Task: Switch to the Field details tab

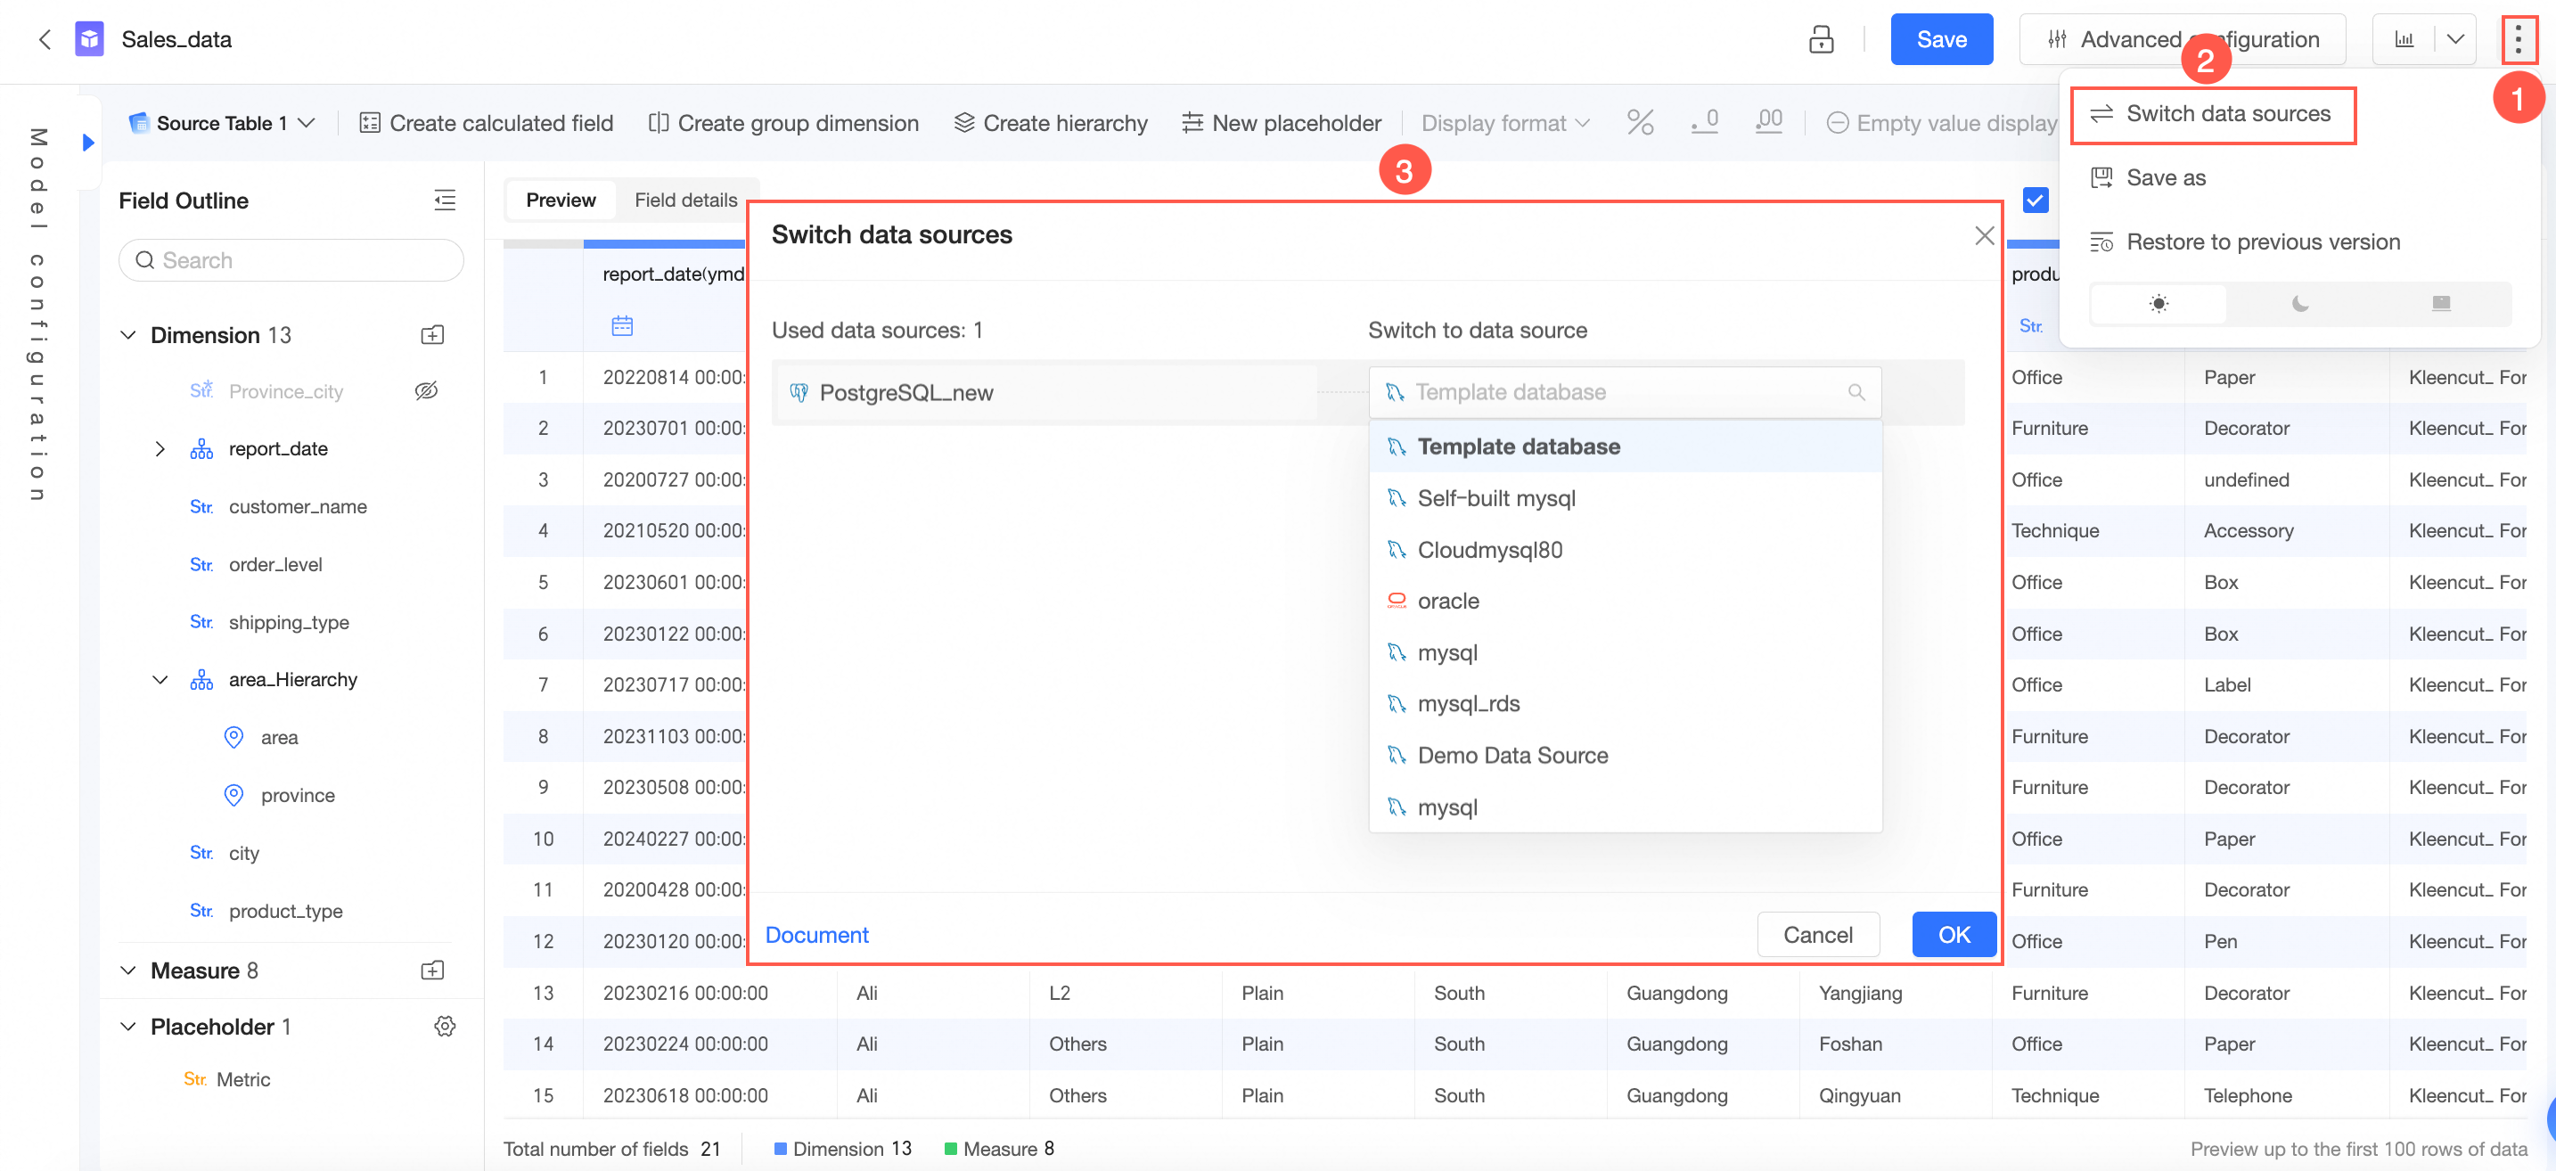Action: [685, 201]
